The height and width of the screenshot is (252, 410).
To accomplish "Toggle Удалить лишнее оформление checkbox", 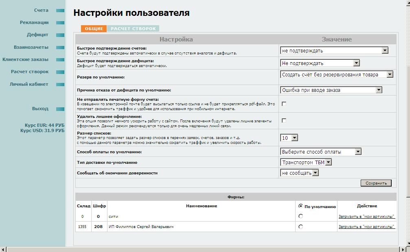I will (284, 121).
